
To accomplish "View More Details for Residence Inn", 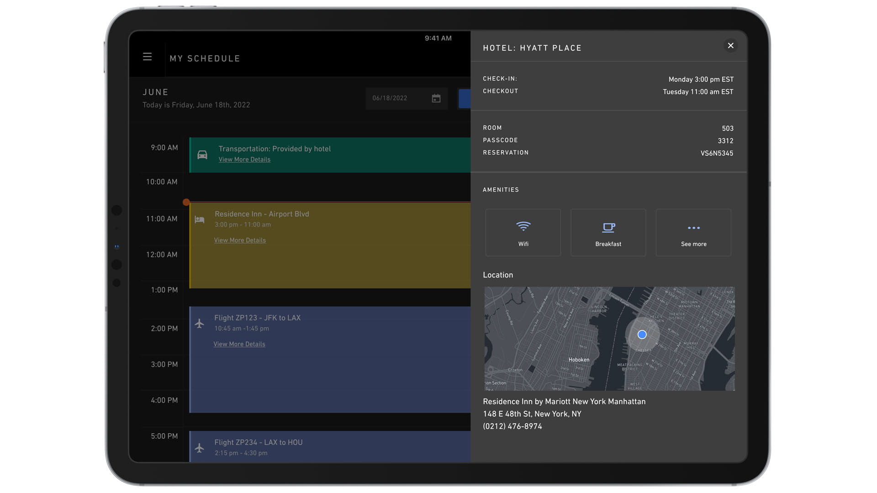I will (240, 240).
